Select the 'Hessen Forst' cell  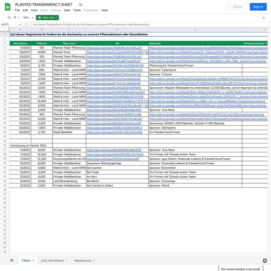tap(69, 52)
